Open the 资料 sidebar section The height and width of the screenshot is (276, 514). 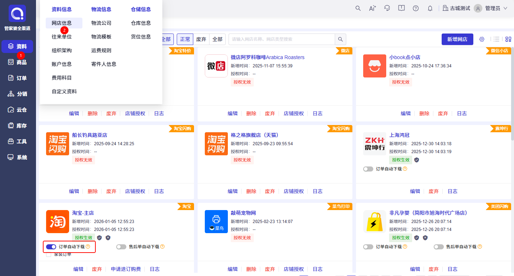tap(17, 46)
